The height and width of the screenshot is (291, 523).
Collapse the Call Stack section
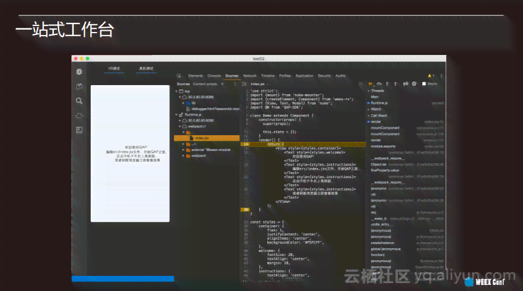(369, 115)
